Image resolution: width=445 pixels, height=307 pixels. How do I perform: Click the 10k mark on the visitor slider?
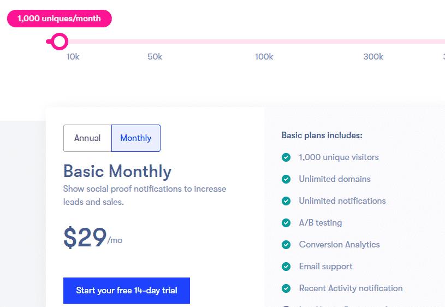[73, 57]
